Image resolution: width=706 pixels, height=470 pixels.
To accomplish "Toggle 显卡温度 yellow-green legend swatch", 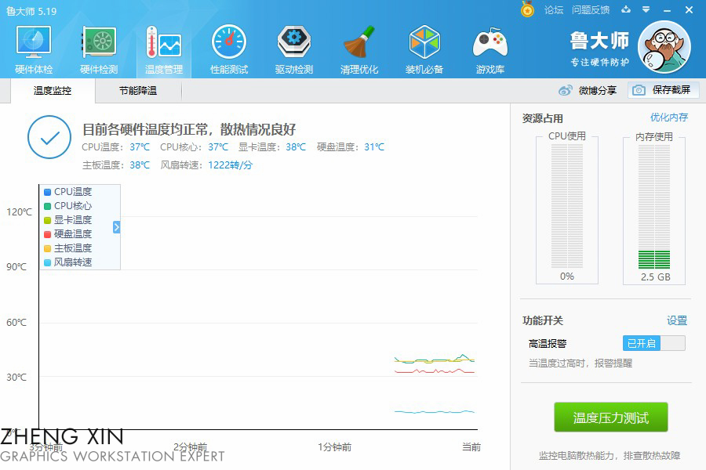I will (47, 220).
